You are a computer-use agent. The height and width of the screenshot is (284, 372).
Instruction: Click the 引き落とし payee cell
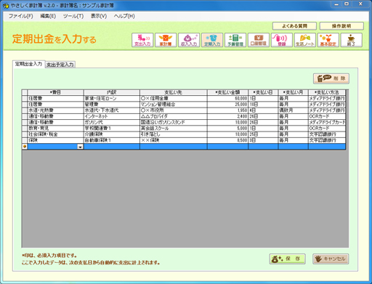(174, 134)
